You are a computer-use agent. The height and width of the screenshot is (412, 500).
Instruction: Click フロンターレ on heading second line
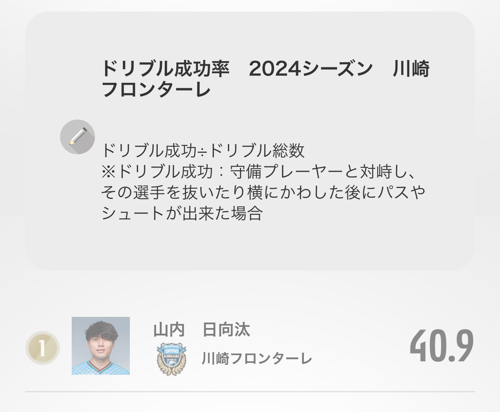(x=156, y=89)
